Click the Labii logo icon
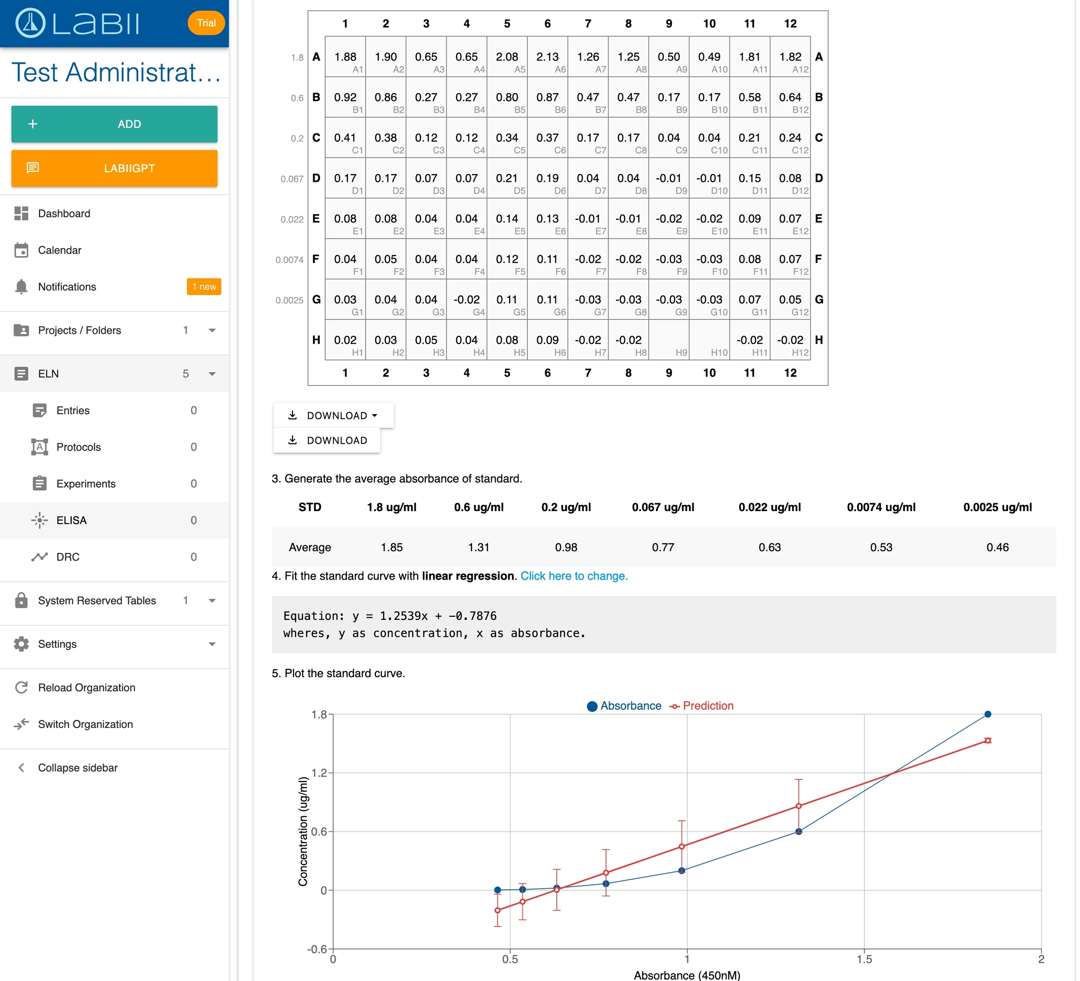Image resolution: width=1080 pixels, height=981 pixels. click(30, 23)
